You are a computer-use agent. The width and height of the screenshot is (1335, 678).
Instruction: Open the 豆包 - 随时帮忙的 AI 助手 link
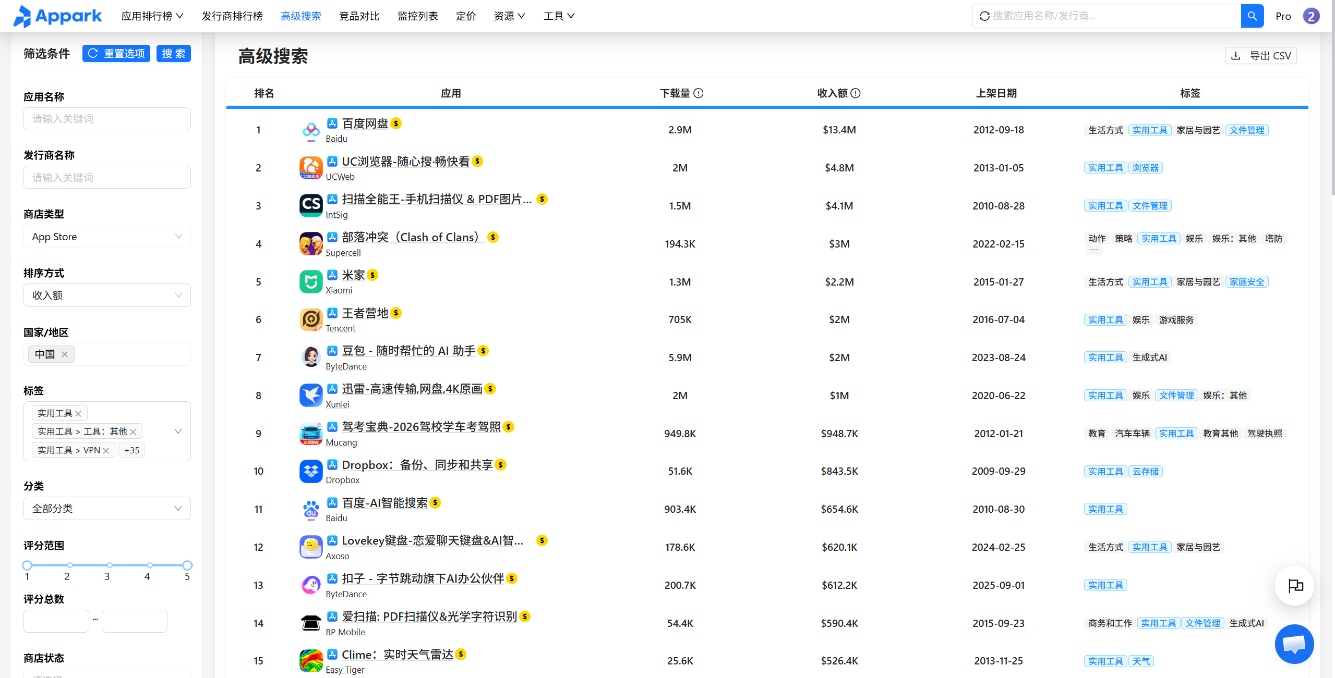tap(408, 351)
